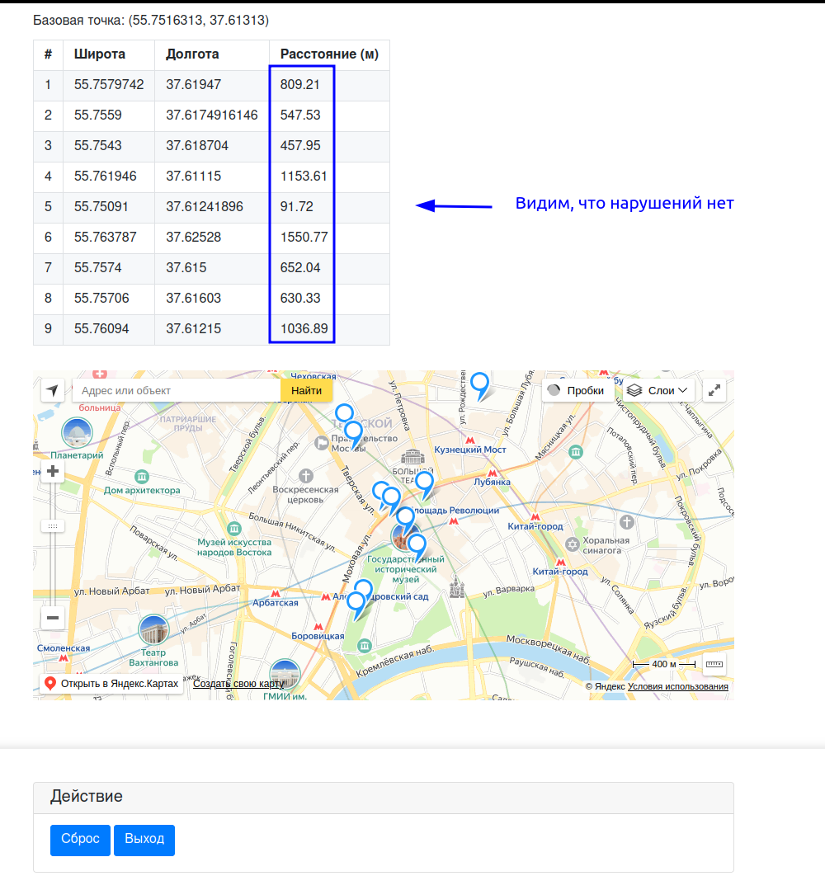Toggle the Пробки traffic layer
Image resolution: width=825 pixels, height=890 pixels.
[577, 390]
